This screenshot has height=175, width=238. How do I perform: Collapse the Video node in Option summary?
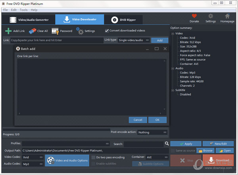point(173,34)
